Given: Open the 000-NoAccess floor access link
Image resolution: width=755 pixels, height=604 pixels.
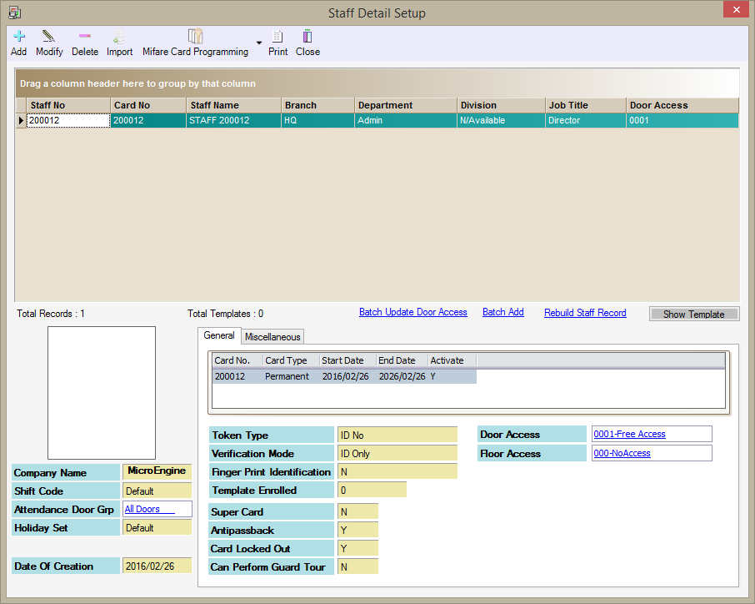Looking at the screenshot, I should click(x=621, y=453).
